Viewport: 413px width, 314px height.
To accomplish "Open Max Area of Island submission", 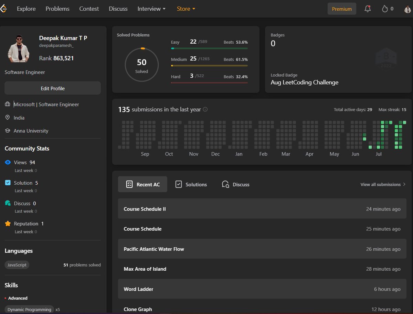I will point(262,269).
